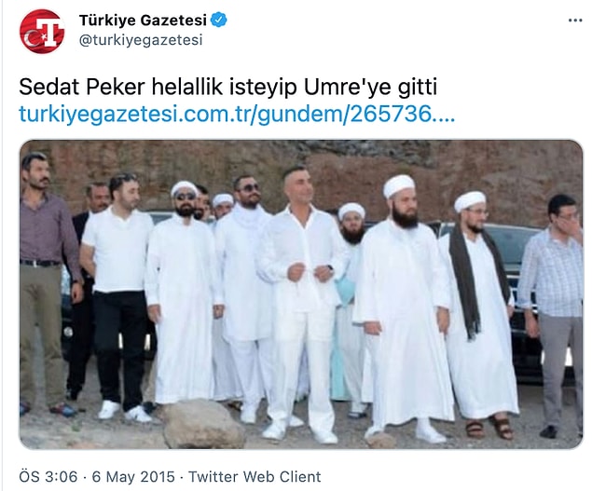Open the Türkiye Gazetesi profile avatar
The width and height of the screenshot is (592, 491).
pos(42,31)
